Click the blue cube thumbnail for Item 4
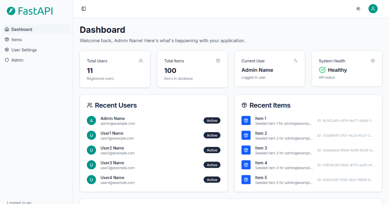389x204 pixels. [246, 165]
